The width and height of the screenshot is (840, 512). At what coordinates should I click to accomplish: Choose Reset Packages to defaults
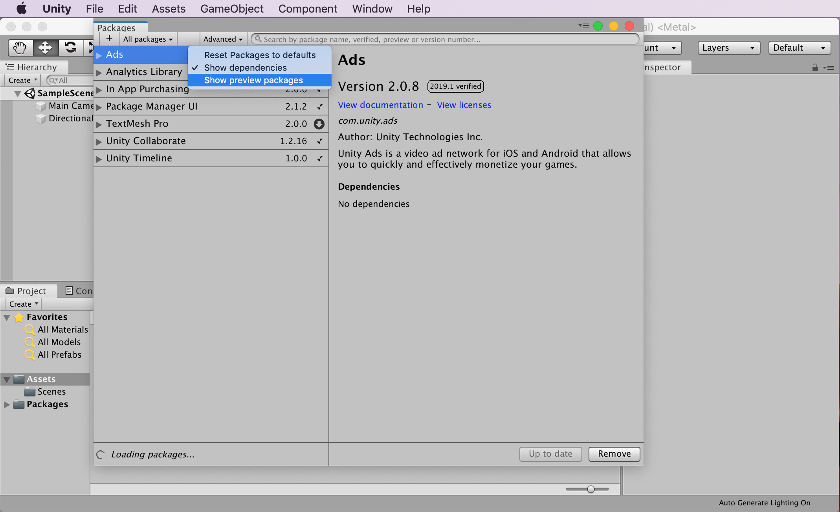pos(260,55)
